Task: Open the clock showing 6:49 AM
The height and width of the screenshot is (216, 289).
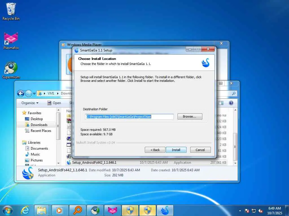Action: point(274,210)
